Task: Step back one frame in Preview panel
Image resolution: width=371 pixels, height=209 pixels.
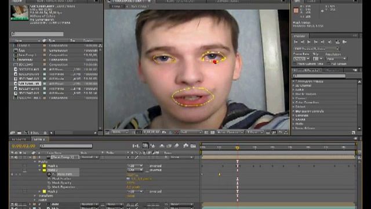Action: (303, 42)
